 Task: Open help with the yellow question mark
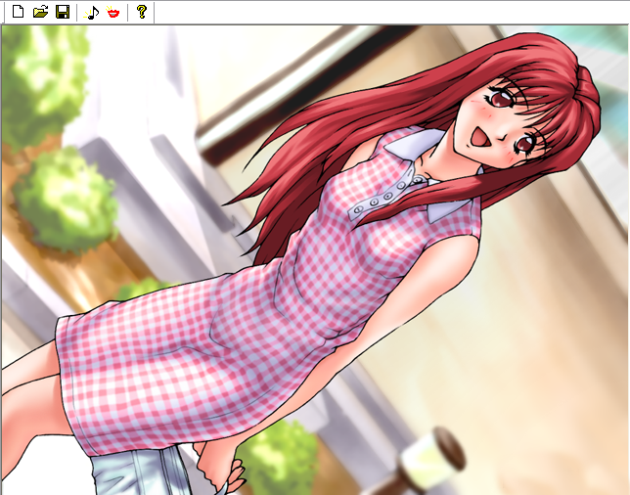142,13
